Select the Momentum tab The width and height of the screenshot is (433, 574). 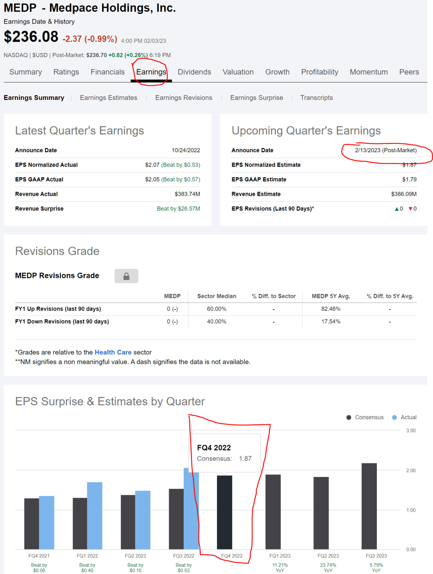(368, 72)
